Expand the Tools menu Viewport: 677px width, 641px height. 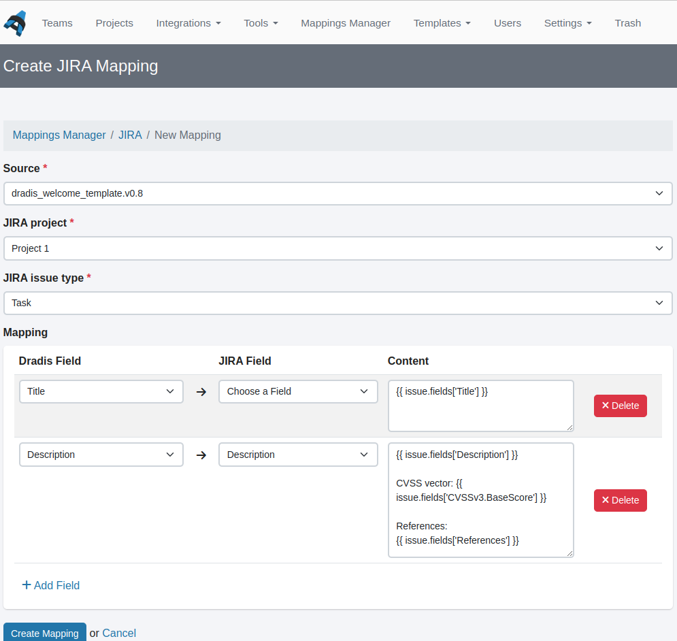[261, 22]
